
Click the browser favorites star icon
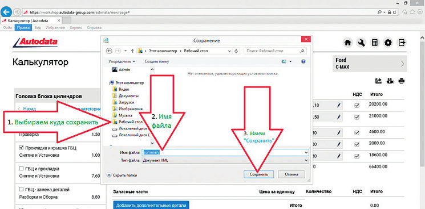pyautogui.click(x=412, y=12)
